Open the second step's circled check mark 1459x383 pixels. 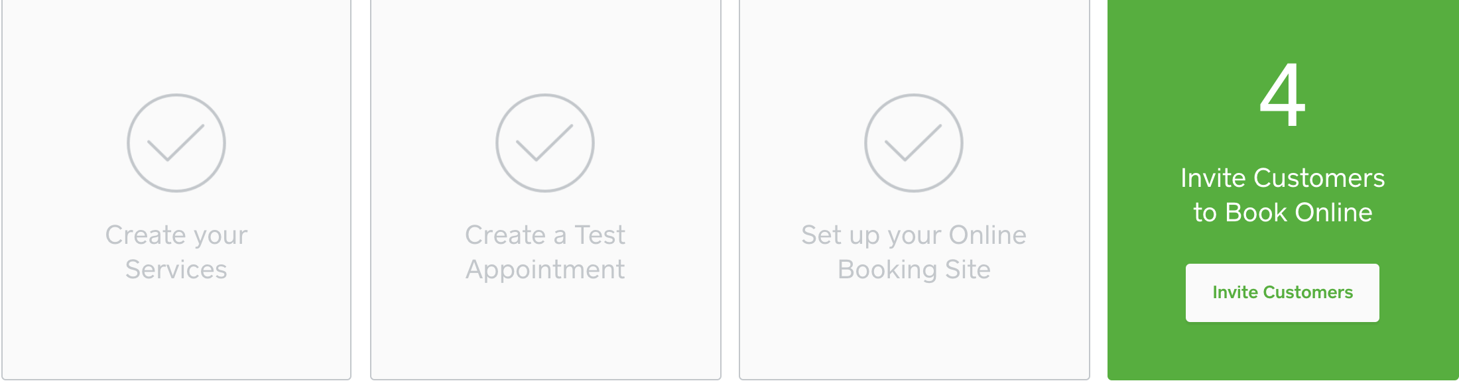point(545,143)
